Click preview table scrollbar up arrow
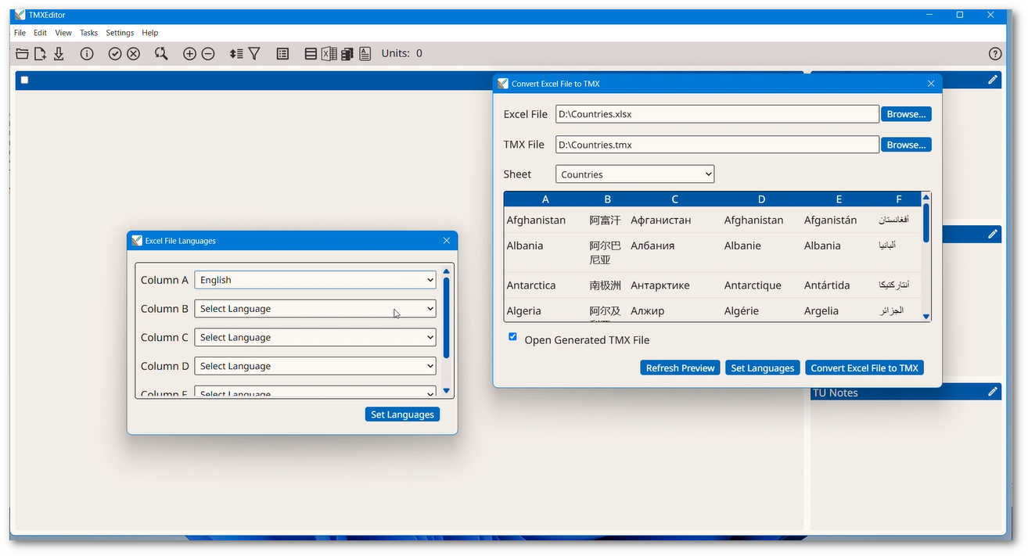Viewport: 1028px width, 556px height. (x=926, y=197)
